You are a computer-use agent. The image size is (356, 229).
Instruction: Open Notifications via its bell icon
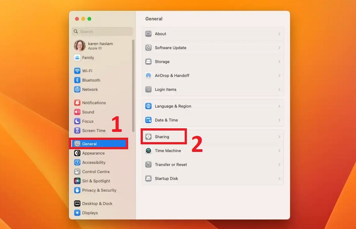[x=77, y=102]
